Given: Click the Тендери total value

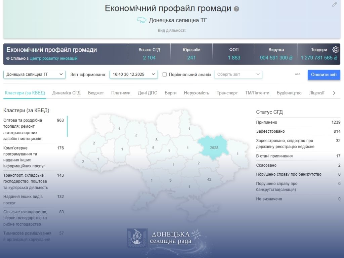Looking at the screenshot, I should [318, 58].
